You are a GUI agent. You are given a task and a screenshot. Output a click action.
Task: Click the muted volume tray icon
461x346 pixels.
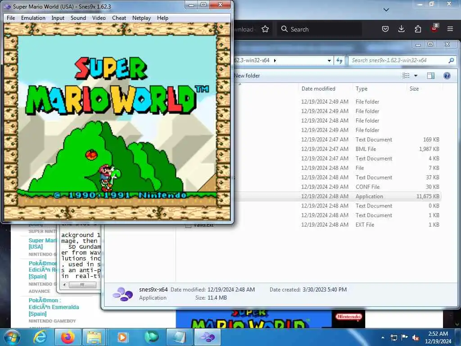click(416, 337)
